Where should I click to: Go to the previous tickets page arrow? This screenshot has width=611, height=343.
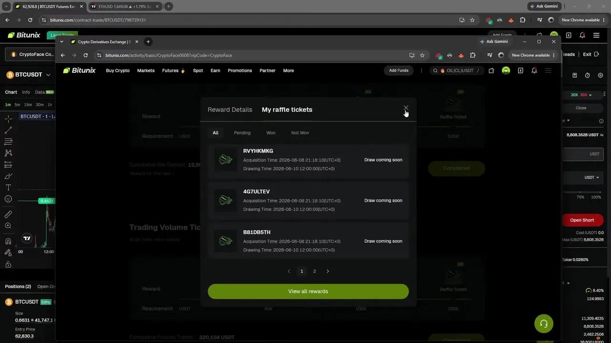(x=289, y=271)
